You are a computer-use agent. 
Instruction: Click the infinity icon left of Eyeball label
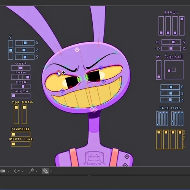158,57
